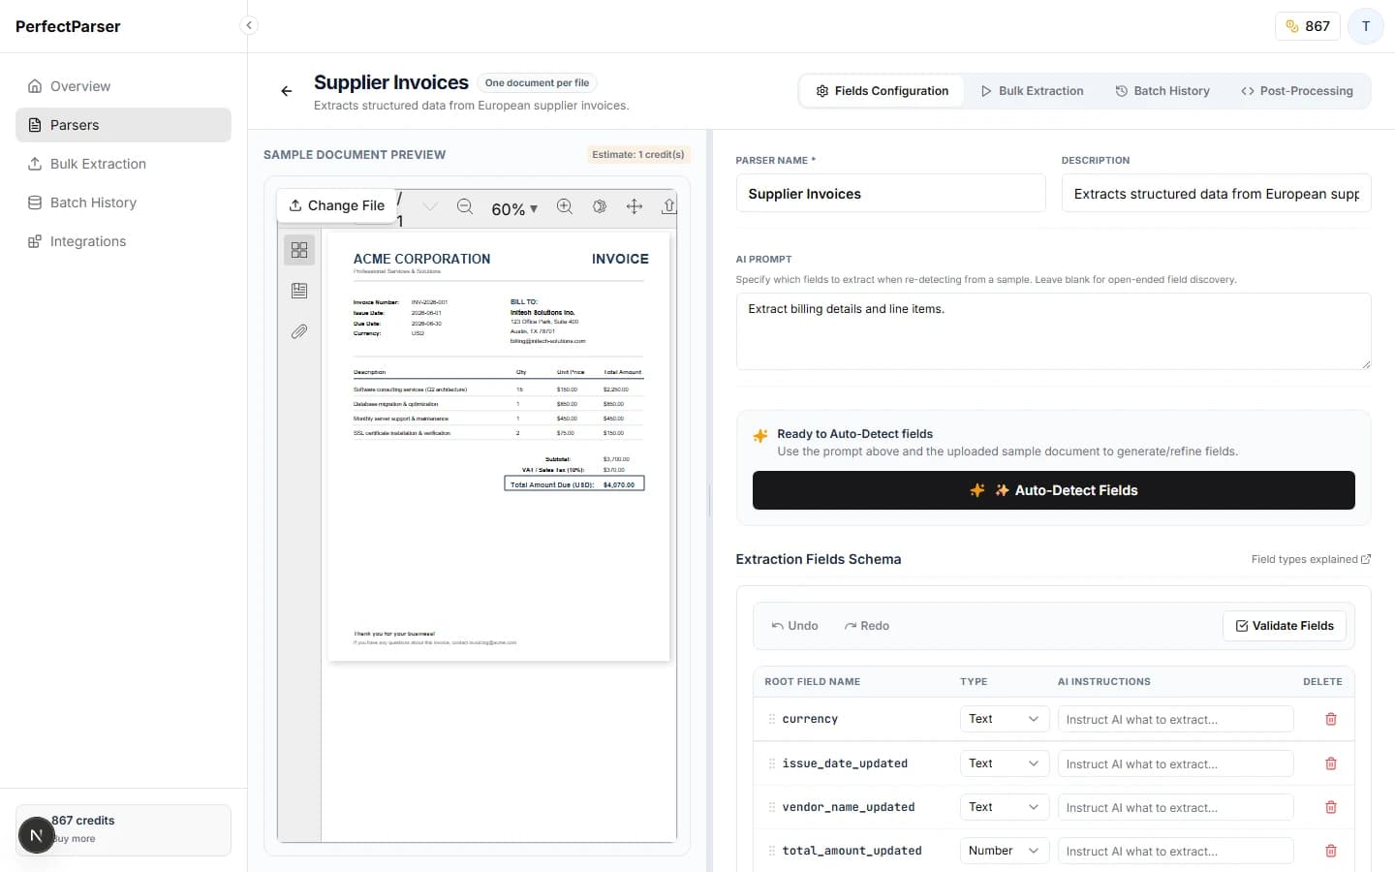Click the vendor_name_updated field name

[849, 807]
